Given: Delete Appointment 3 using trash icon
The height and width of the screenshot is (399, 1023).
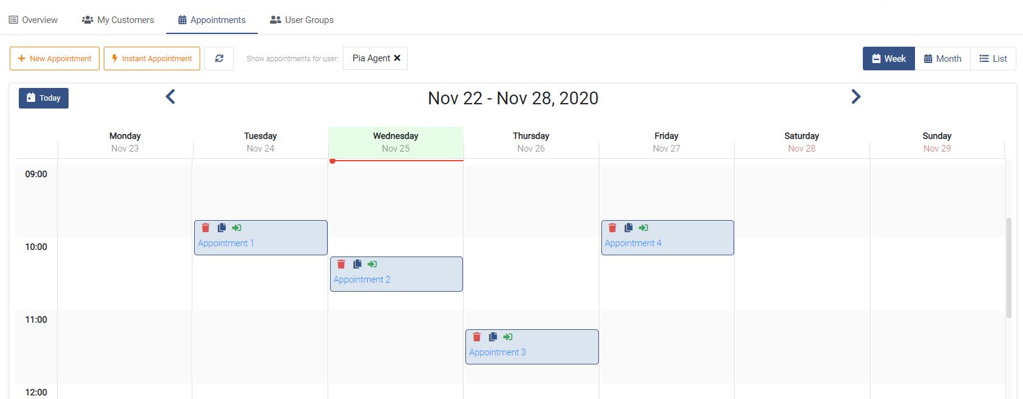Looking at the screenshot, I should 477,337.
